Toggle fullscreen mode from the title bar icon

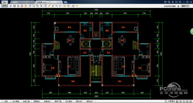(x=176, y=2)
